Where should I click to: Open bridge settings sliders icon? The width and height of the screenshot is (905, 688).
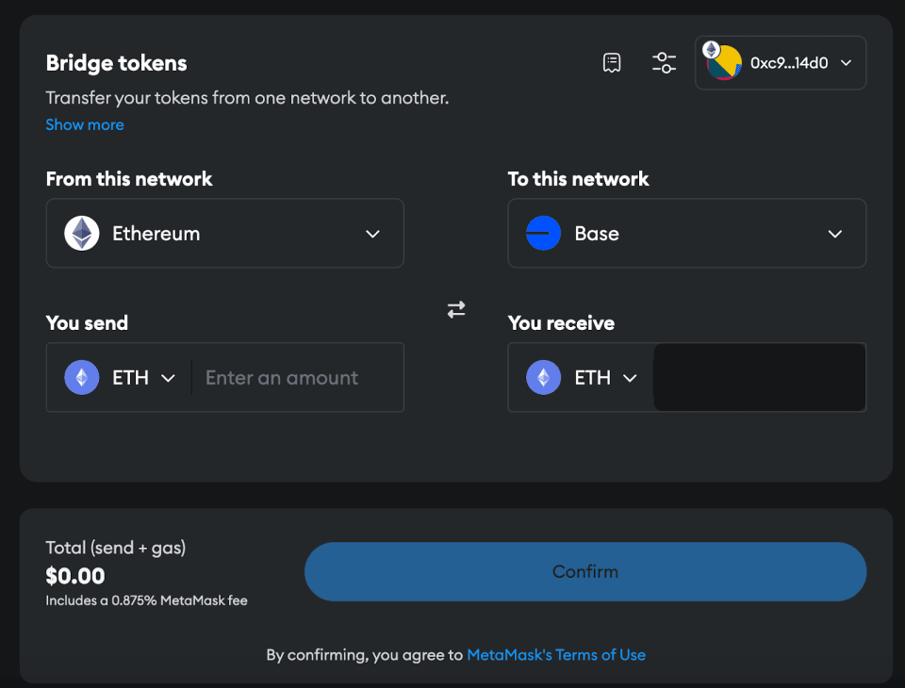tap(664, 63)
